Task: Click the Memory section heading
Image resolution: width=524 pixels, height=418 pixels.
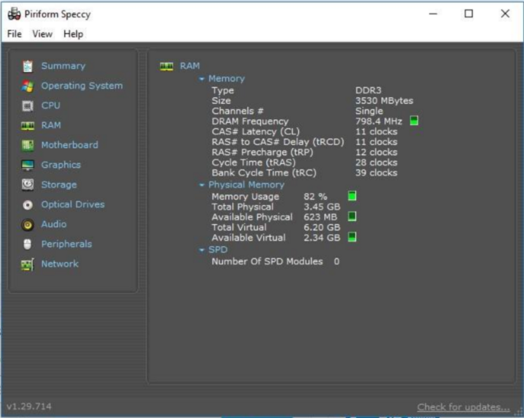Action: (x=226, y=79)
